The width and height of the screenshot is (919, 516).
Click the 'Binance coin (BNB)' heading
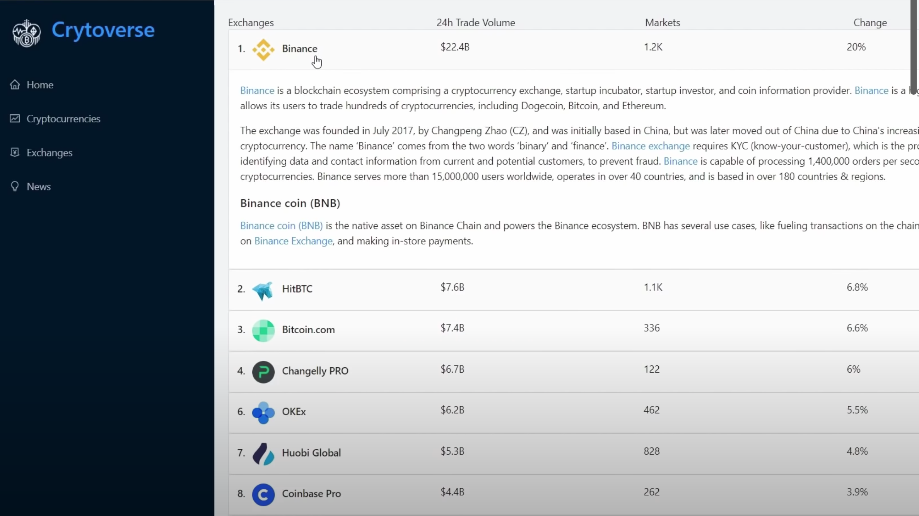[x=290, y=203]
